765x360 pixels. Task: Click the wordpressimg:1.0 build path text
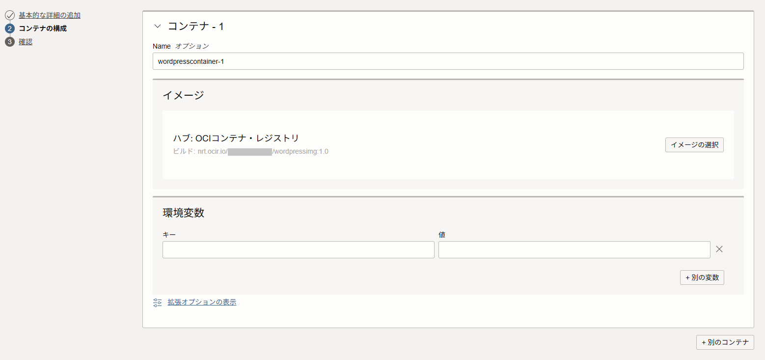[x=300, y=151]
